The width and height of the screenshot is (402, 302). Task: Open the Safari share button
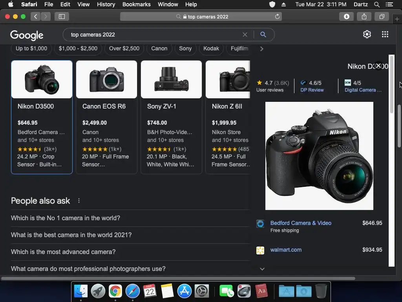coord(364,17)
